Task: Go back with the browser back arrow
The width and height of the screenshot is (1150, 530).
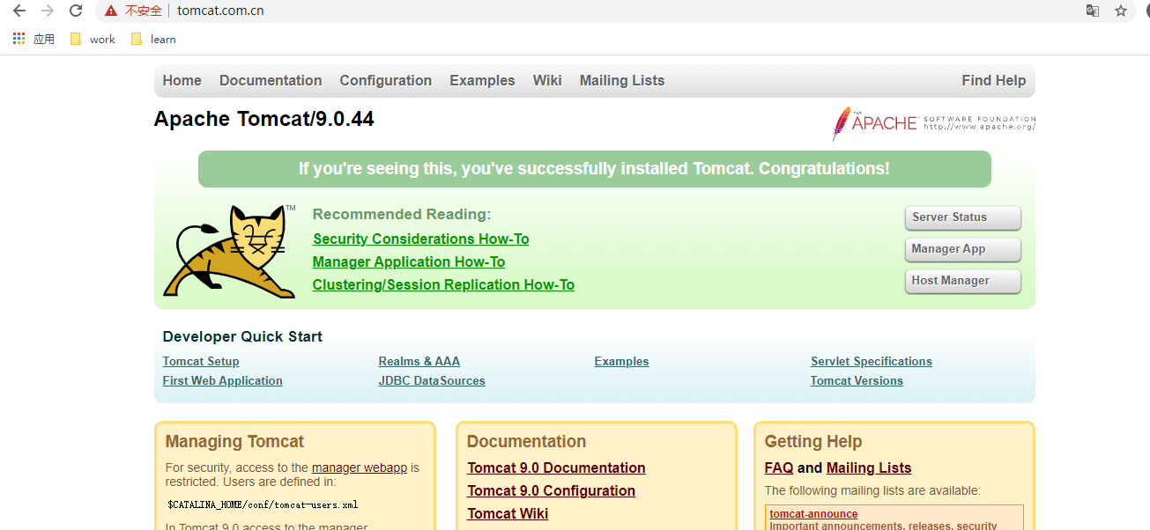Action: pos(19,11)
